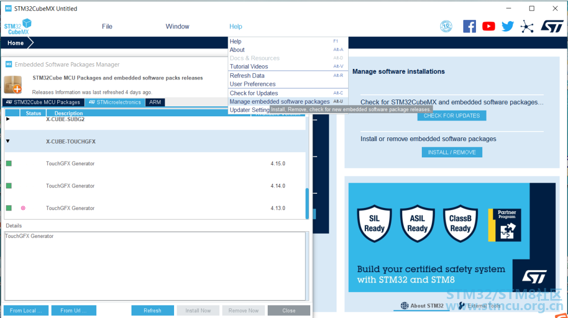Select Tutorial Videos menu entry
This screenshot has height=318, width=568.
coord(288,66)
